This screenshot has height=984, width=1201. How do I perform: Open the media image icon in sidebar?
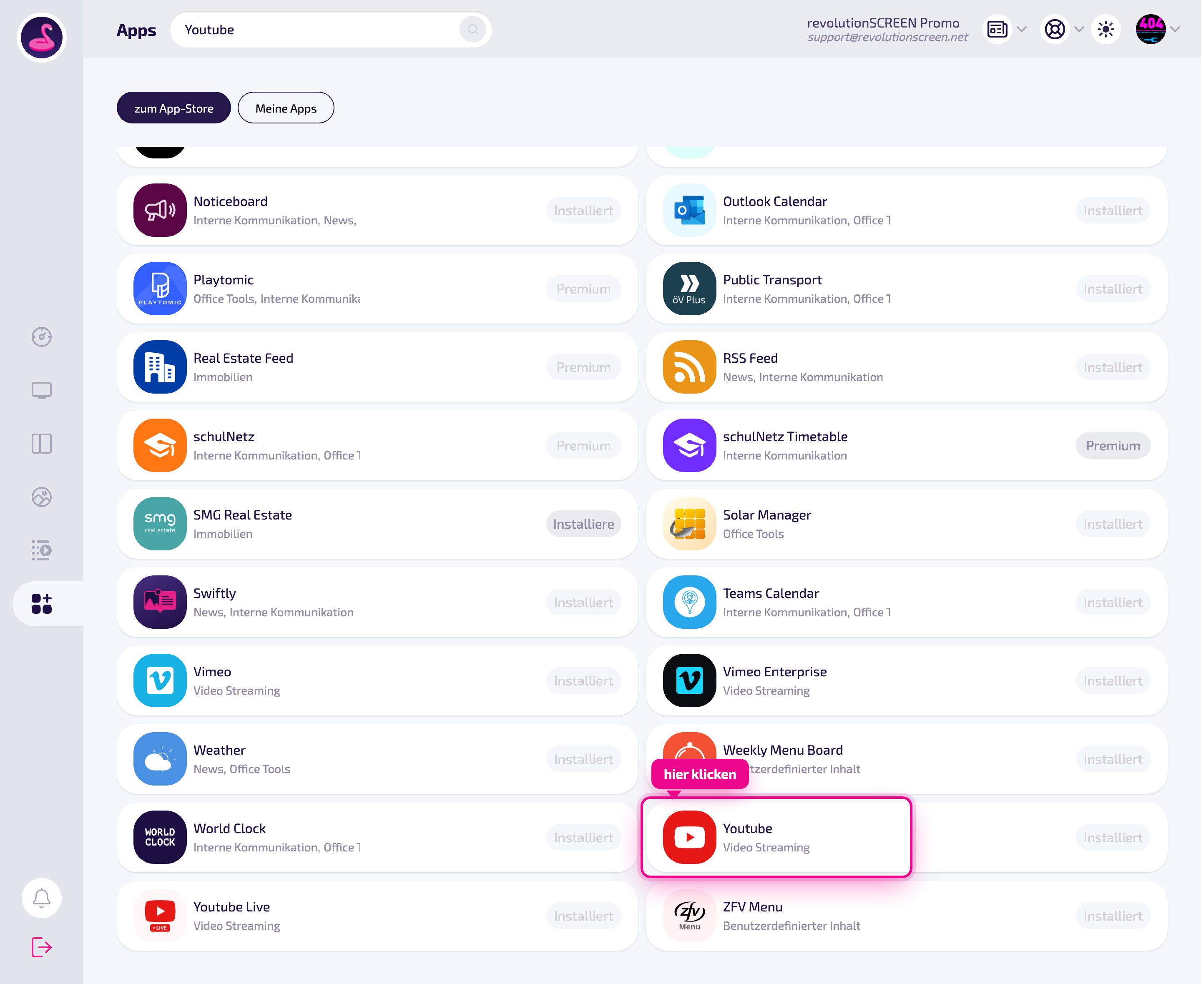[41, 497]
